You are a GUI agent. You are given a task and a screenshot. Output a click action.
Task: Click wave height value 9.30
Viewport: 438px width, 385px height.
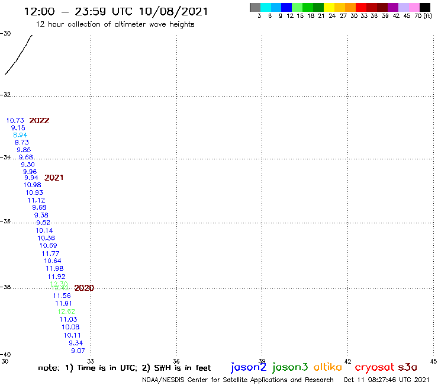[28, 165]
